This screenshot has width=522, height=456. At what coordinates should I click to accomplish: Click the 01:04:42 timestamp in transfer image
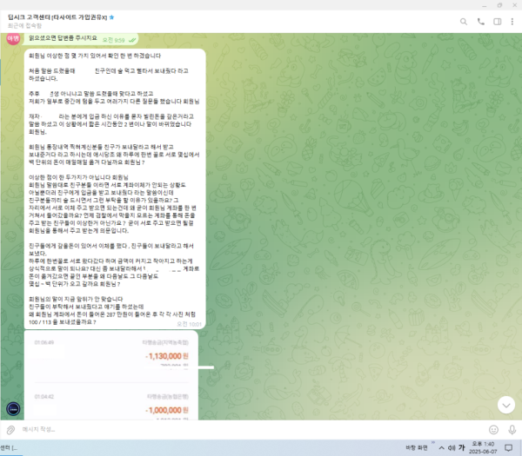tap(44, 397)
